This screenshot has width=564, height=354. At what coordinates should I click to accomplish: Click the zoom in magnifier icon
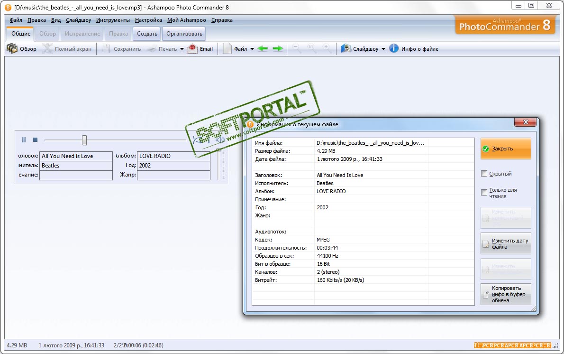pyautogui.click(x=327, y=48)
